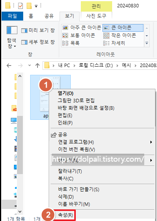The width and height of the screenshot is (157, 221).
Task: Open the quick access toolbar customize dropdown
Action: pyautogui.click(x=36, y=6)
